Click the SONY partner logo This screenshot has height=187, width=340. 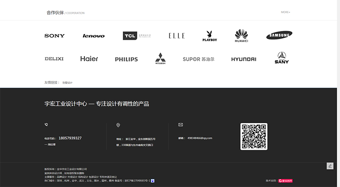pos(54,36)
